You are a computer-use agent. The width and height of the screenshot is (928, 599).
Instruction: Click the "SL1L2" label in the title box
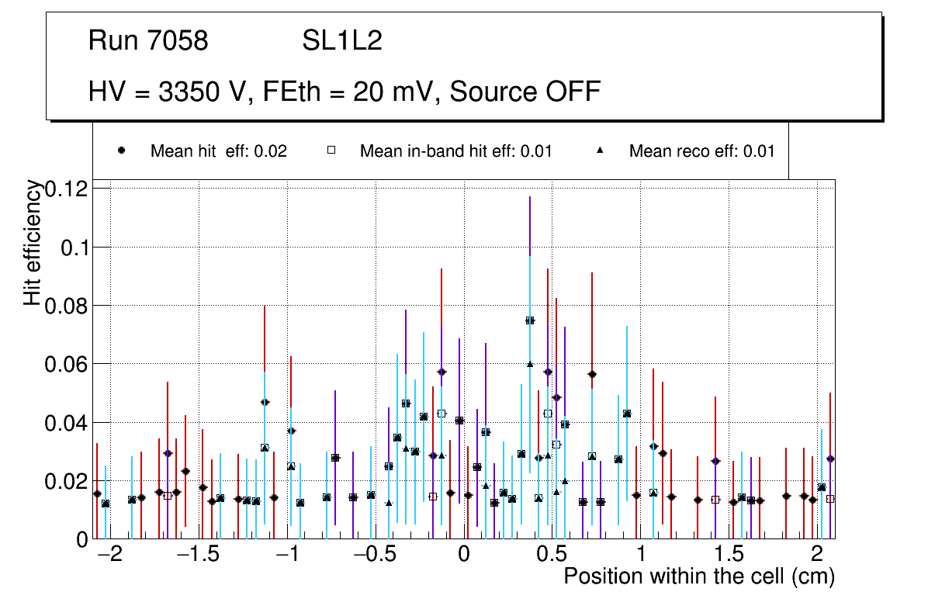pyautogui.click(x=342, y=41)
